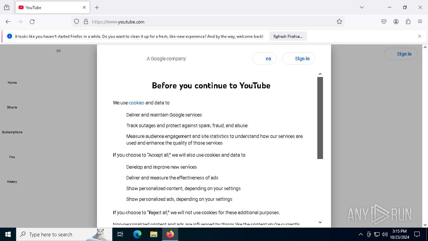The height and width of the screenshot is (241, 428).
Task: Show hidden system tray icons
Action: (360, 234)
